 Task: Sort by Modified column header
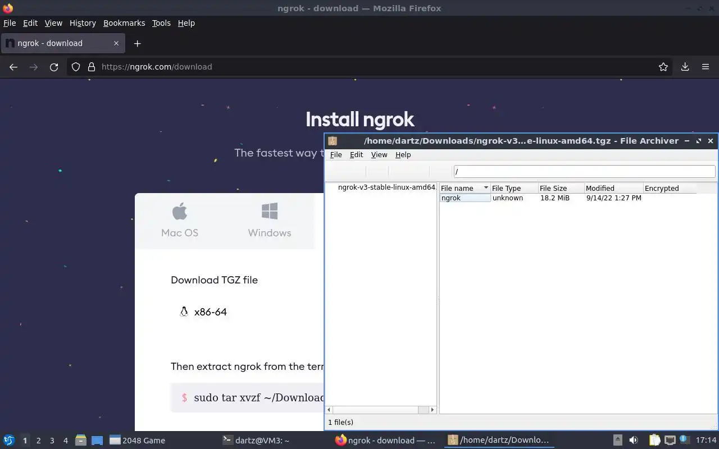(613, 188)
